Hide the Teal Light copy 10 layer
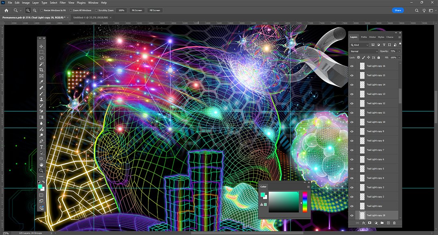 (352, 122)
